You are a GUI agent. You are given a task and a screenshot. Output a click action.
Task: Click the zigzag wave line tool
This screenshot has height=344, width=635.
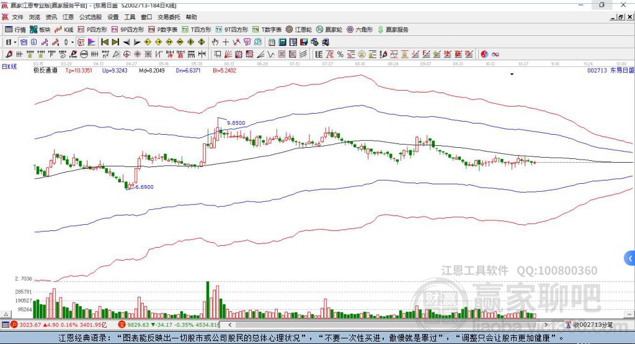271,55
